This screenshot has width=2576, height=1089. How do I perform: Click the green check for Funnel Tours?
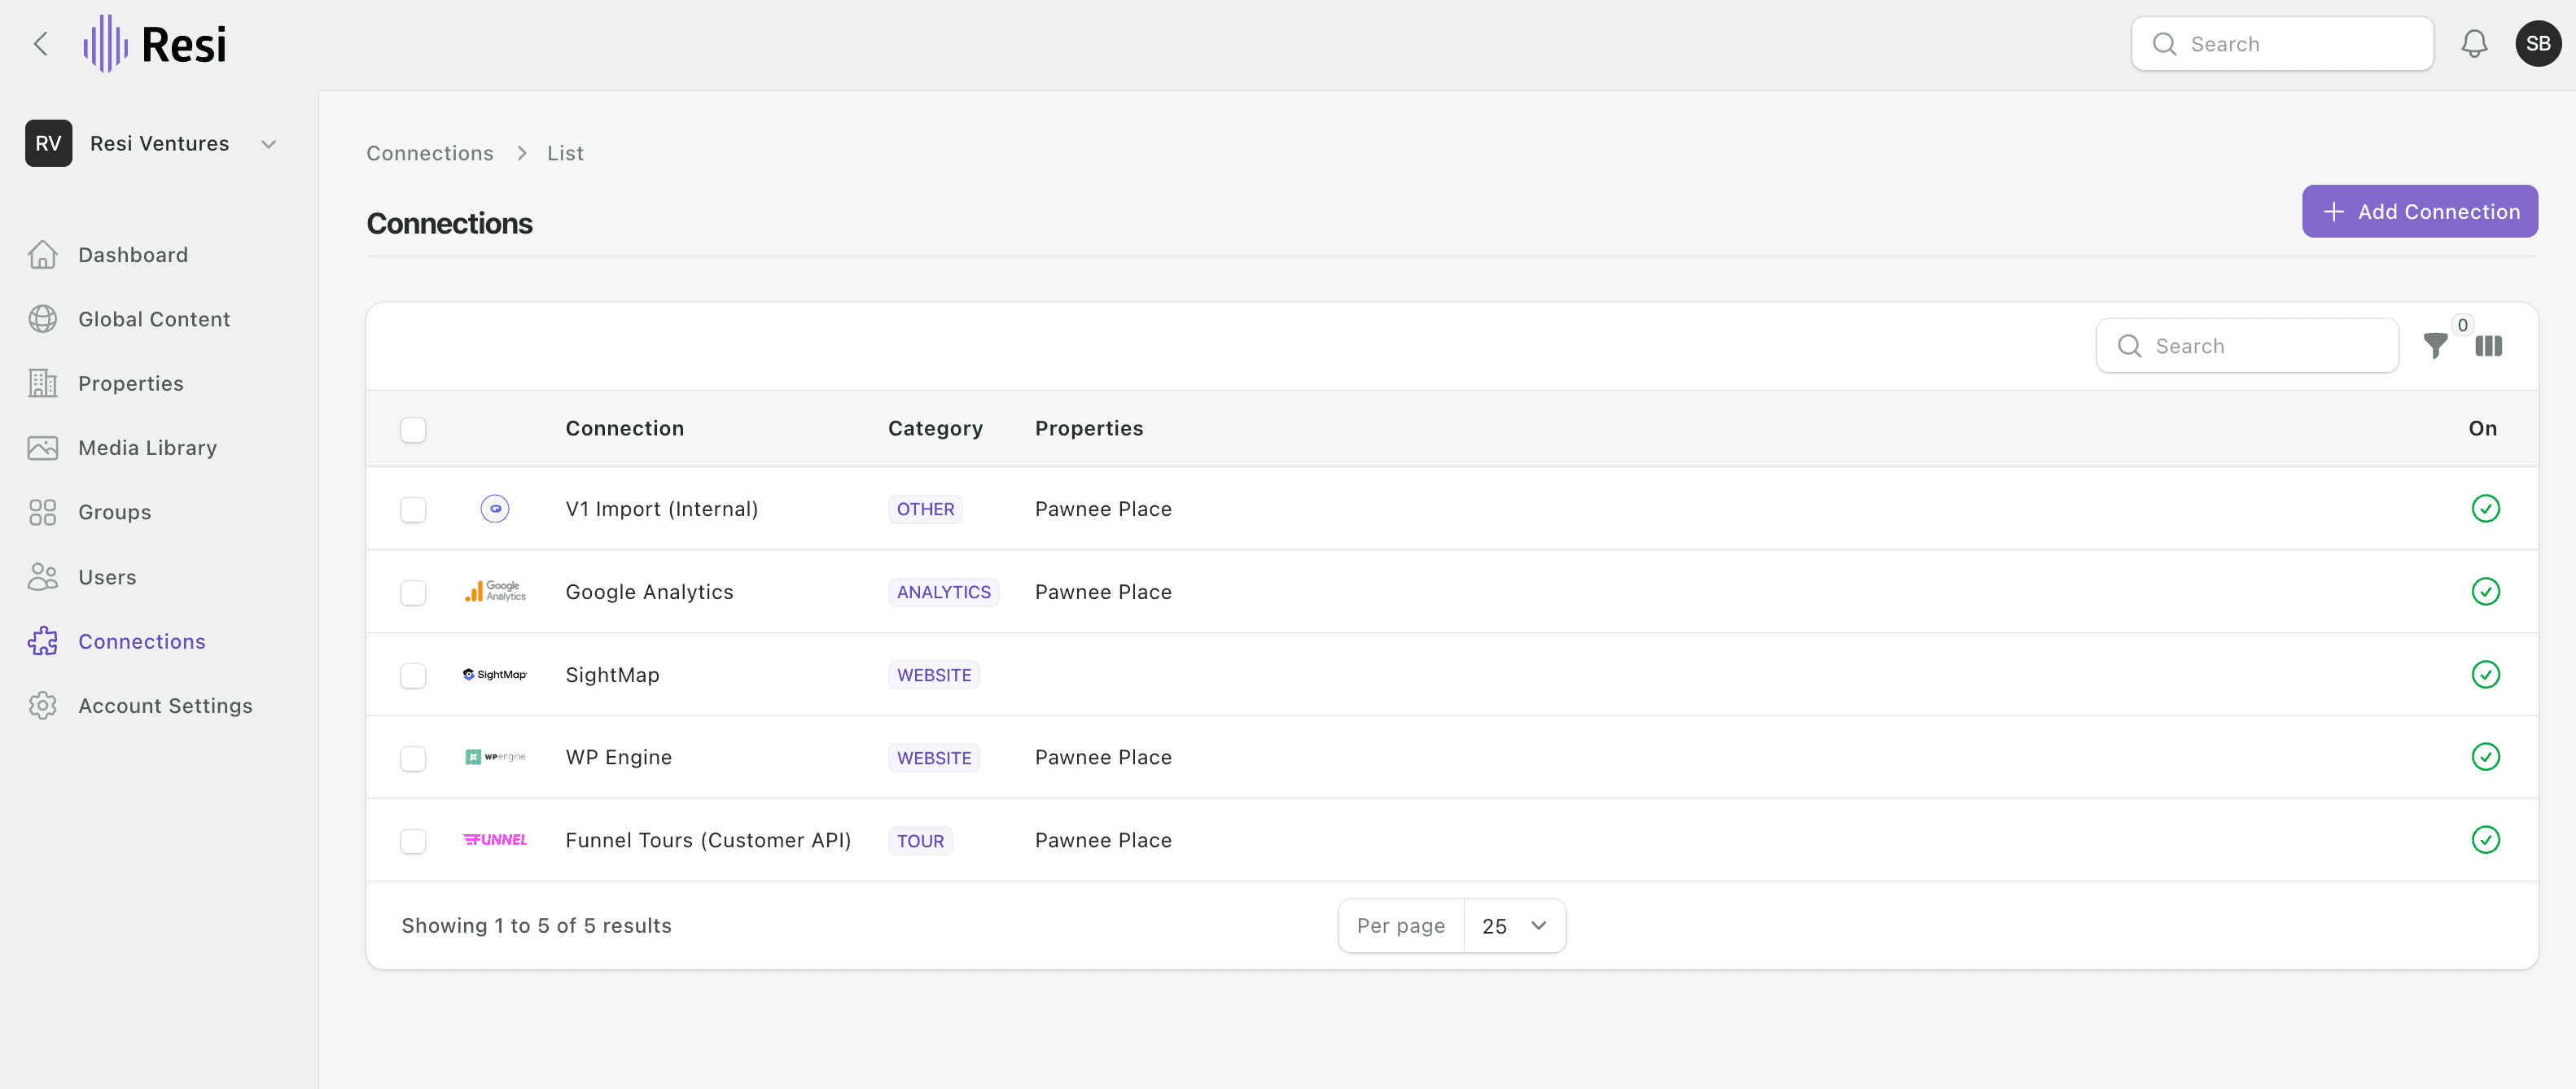[2485, 840]
